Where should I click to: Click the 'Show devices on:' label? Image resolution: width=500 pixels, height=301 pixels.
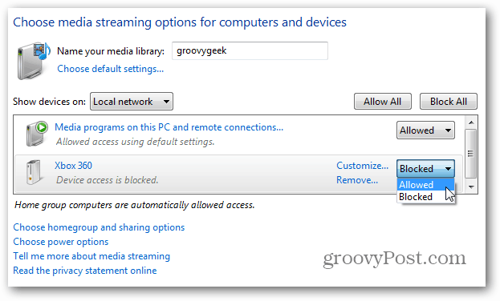50,102
